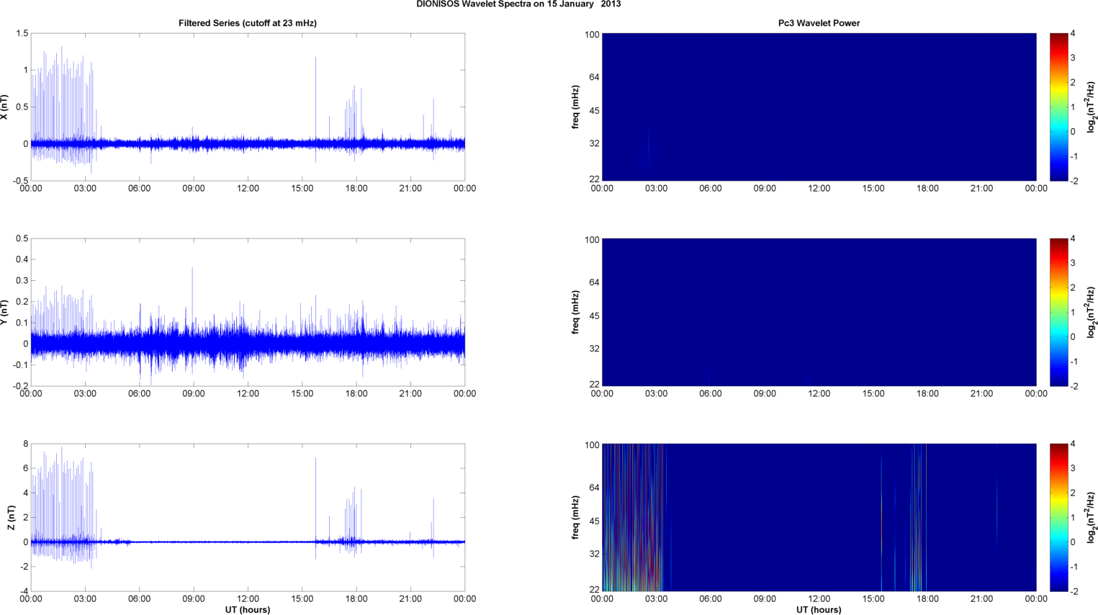Click the '-0.5' tick on X plot axis
The image size is (1098, 615).
tap(19, 181)
